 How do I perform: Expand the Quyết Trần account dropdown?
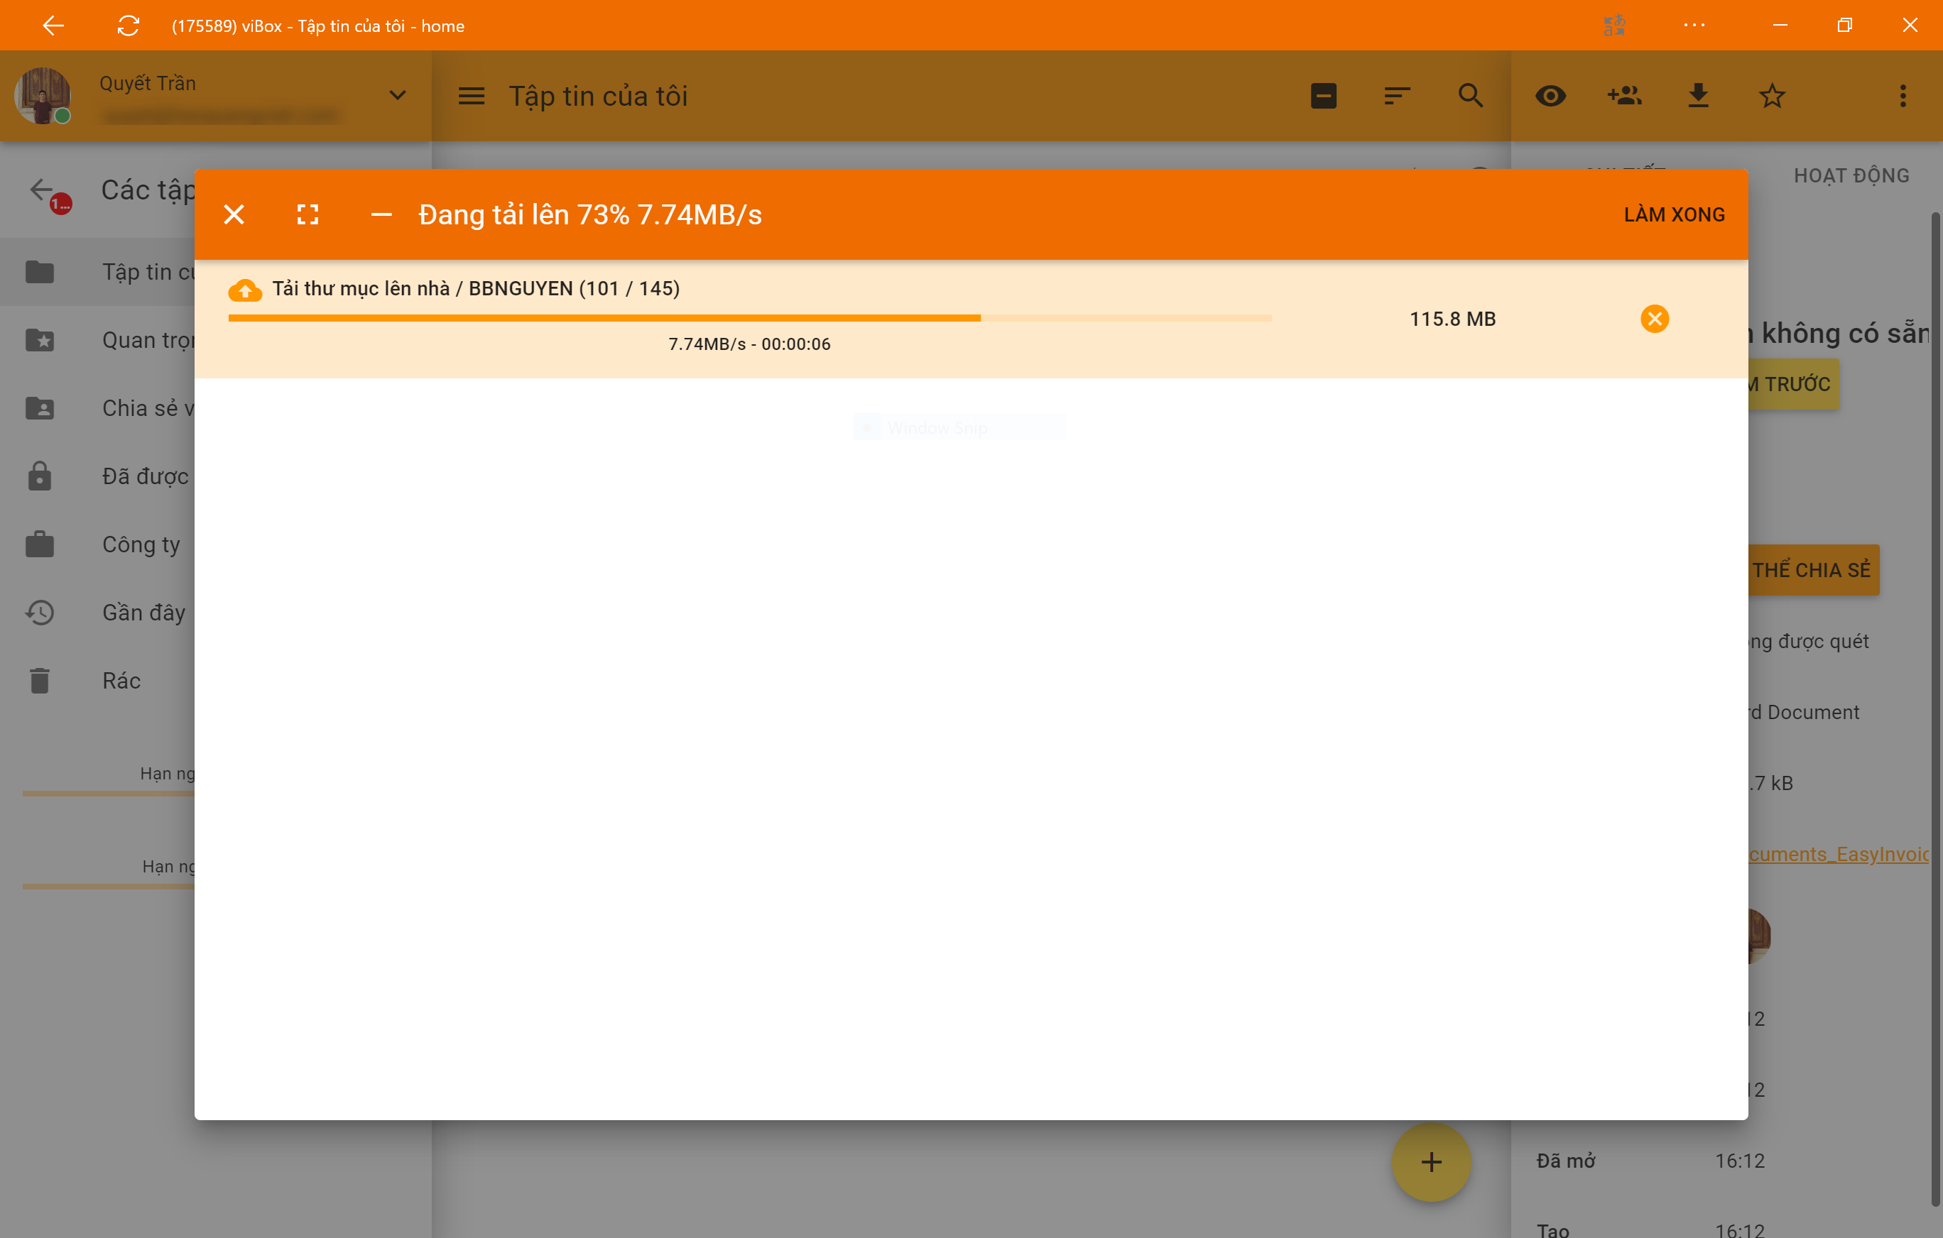click(397, 95)
